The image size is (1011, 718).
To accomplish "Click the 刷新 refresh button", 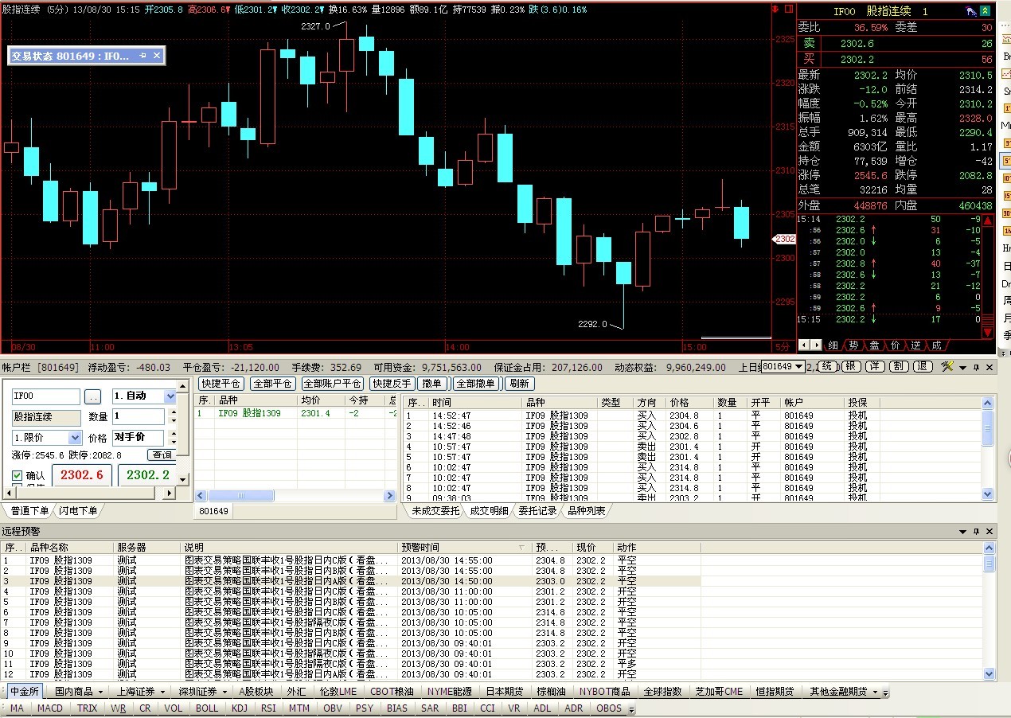I will [519, 383].
